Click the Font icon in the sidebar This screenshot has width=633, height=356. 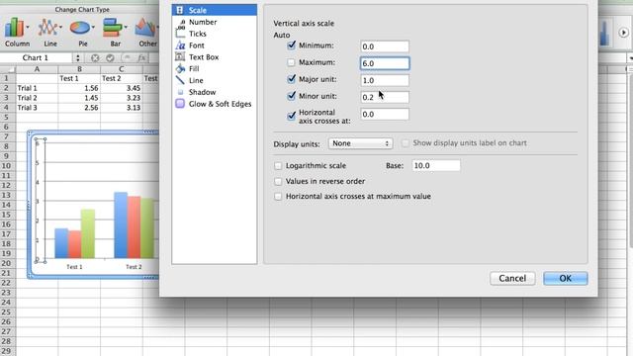click(x=180, y=45)
